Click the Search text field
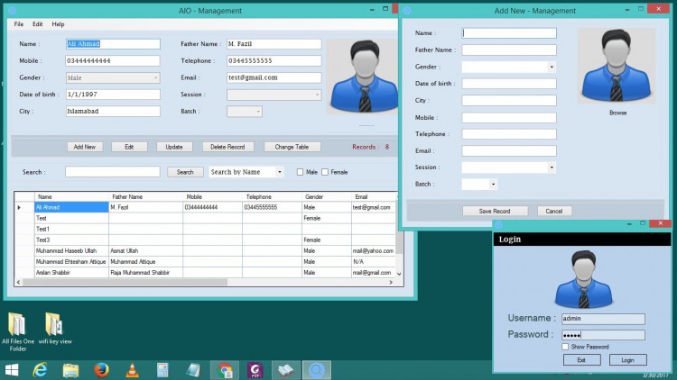This screenshot has width=677, height=380. point(113,172)
